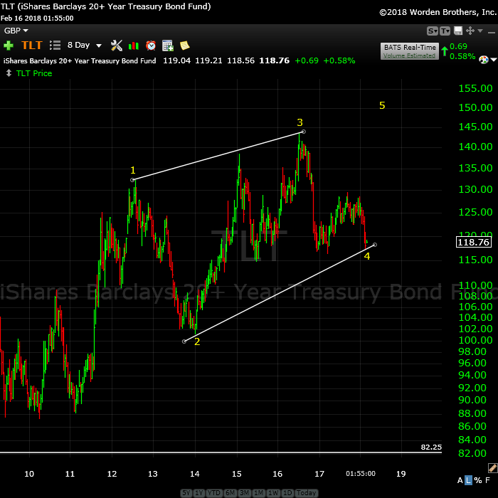Select the 1W range button
Screen dimensions: 498x498
pyautogui.click(x=273, y=492)
